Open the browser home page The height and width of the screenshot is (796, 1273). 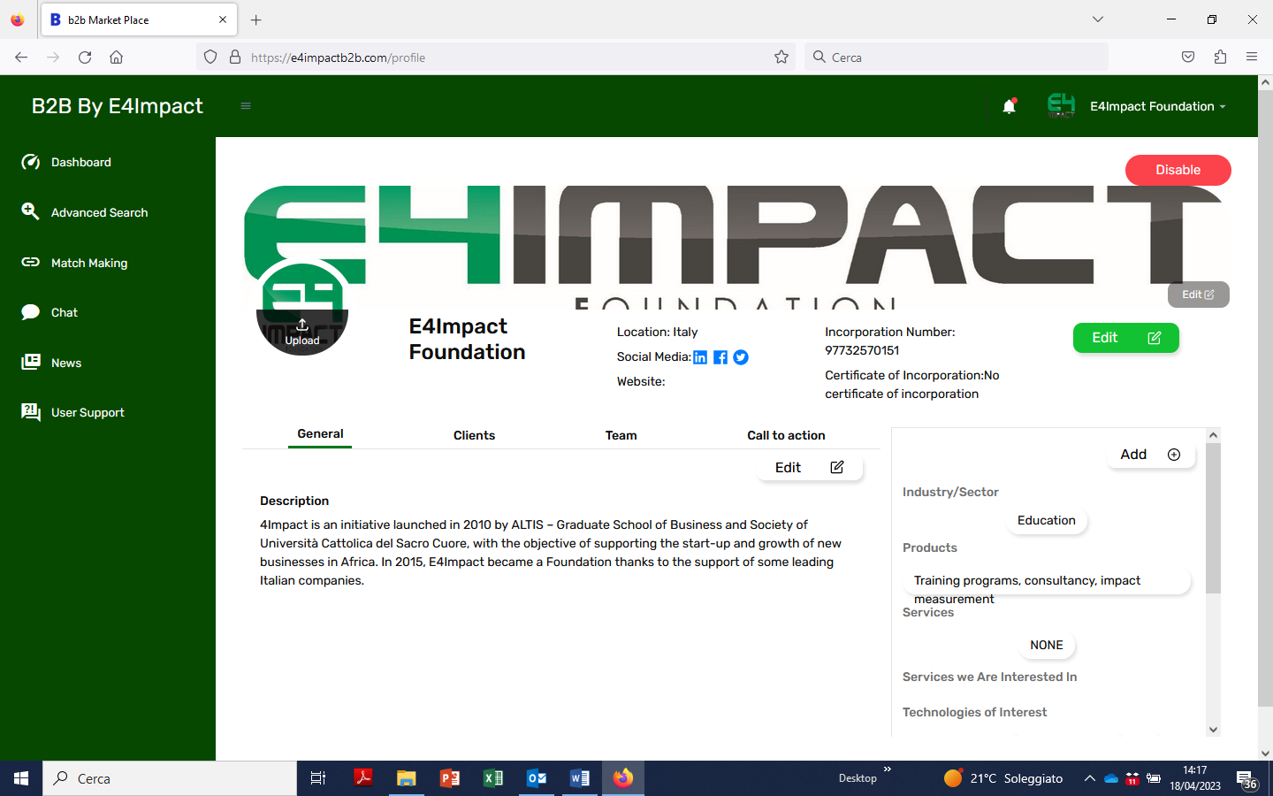[116, 57]
